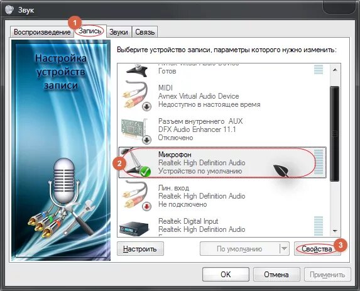Click the Звук window title icon
The height and width of the screenshot is (291, 360).
9,10
